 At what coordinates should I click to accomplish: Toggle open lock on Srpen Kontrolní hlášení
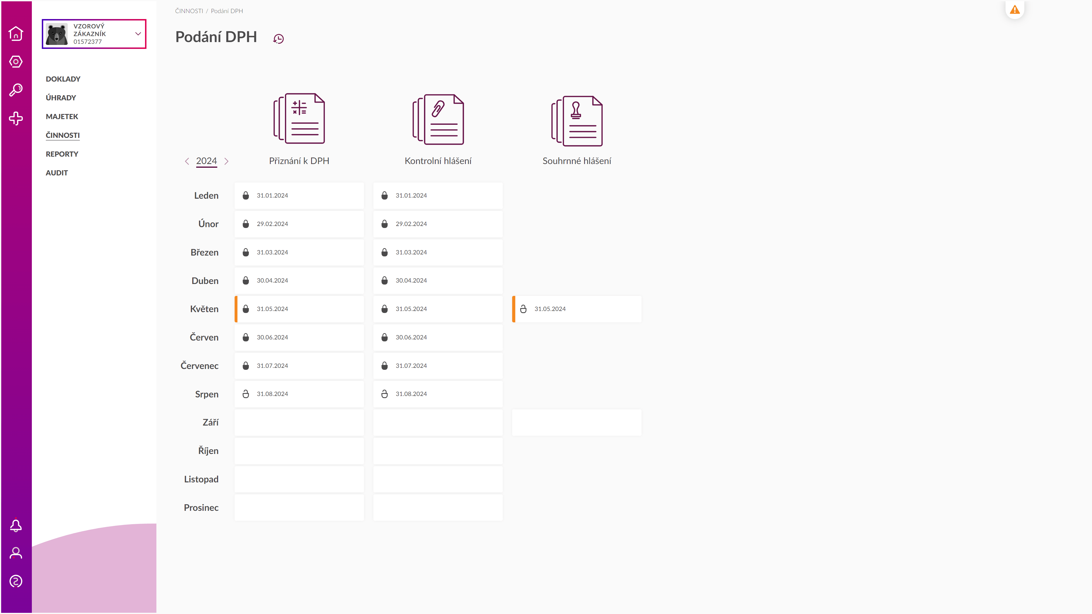pyautogui.click(x=384, y=394)
